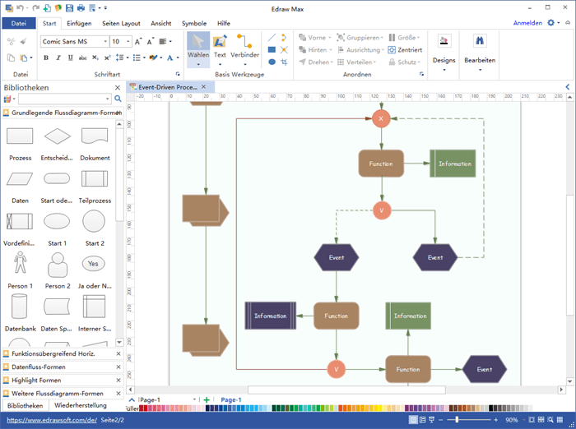
Task: Toggle bold formatting
Action: (46, 58)
